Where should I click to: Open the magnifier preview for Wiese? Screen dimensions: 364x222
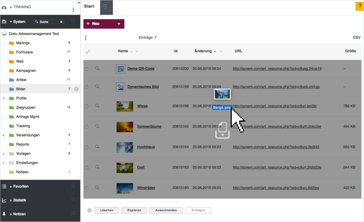[x=97, y=106]
